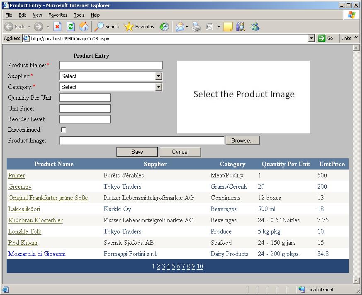Click the Refresh icon in the toolbar

coord(70,26)
